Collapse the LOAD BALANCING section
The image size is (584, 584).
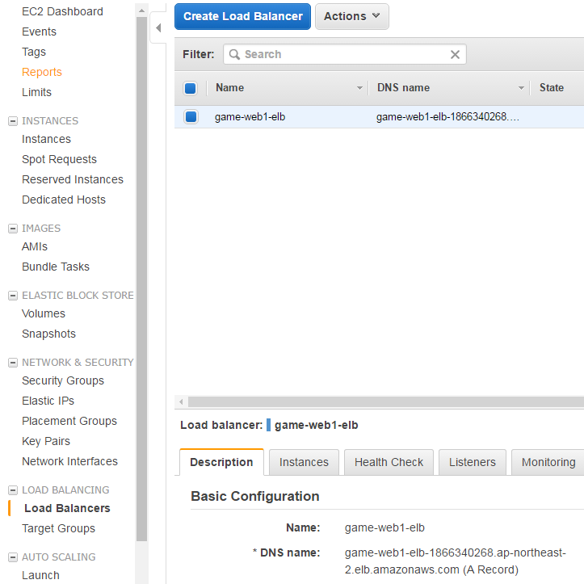13,490
